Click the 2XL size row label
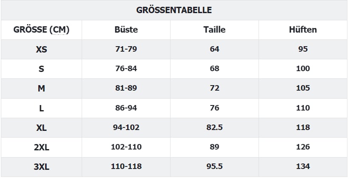 click(41, 147)
